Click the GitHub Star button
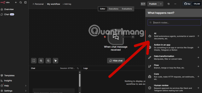The image size is (202, 93). point(187,4)
